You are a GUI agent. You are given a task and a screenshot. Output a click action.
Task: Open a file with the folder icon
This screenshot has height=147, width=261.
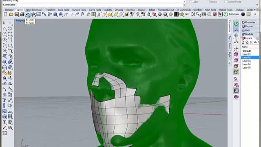(x=11, y=14)
